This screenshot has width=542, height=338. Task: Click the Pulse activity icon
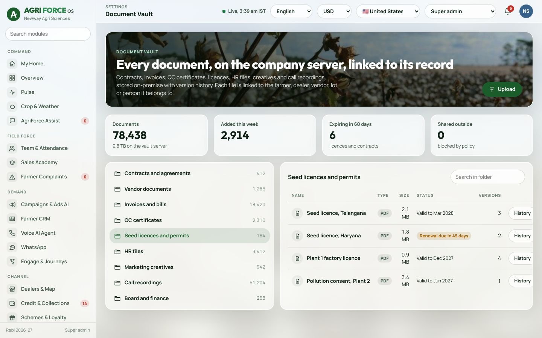coord(12,92)
